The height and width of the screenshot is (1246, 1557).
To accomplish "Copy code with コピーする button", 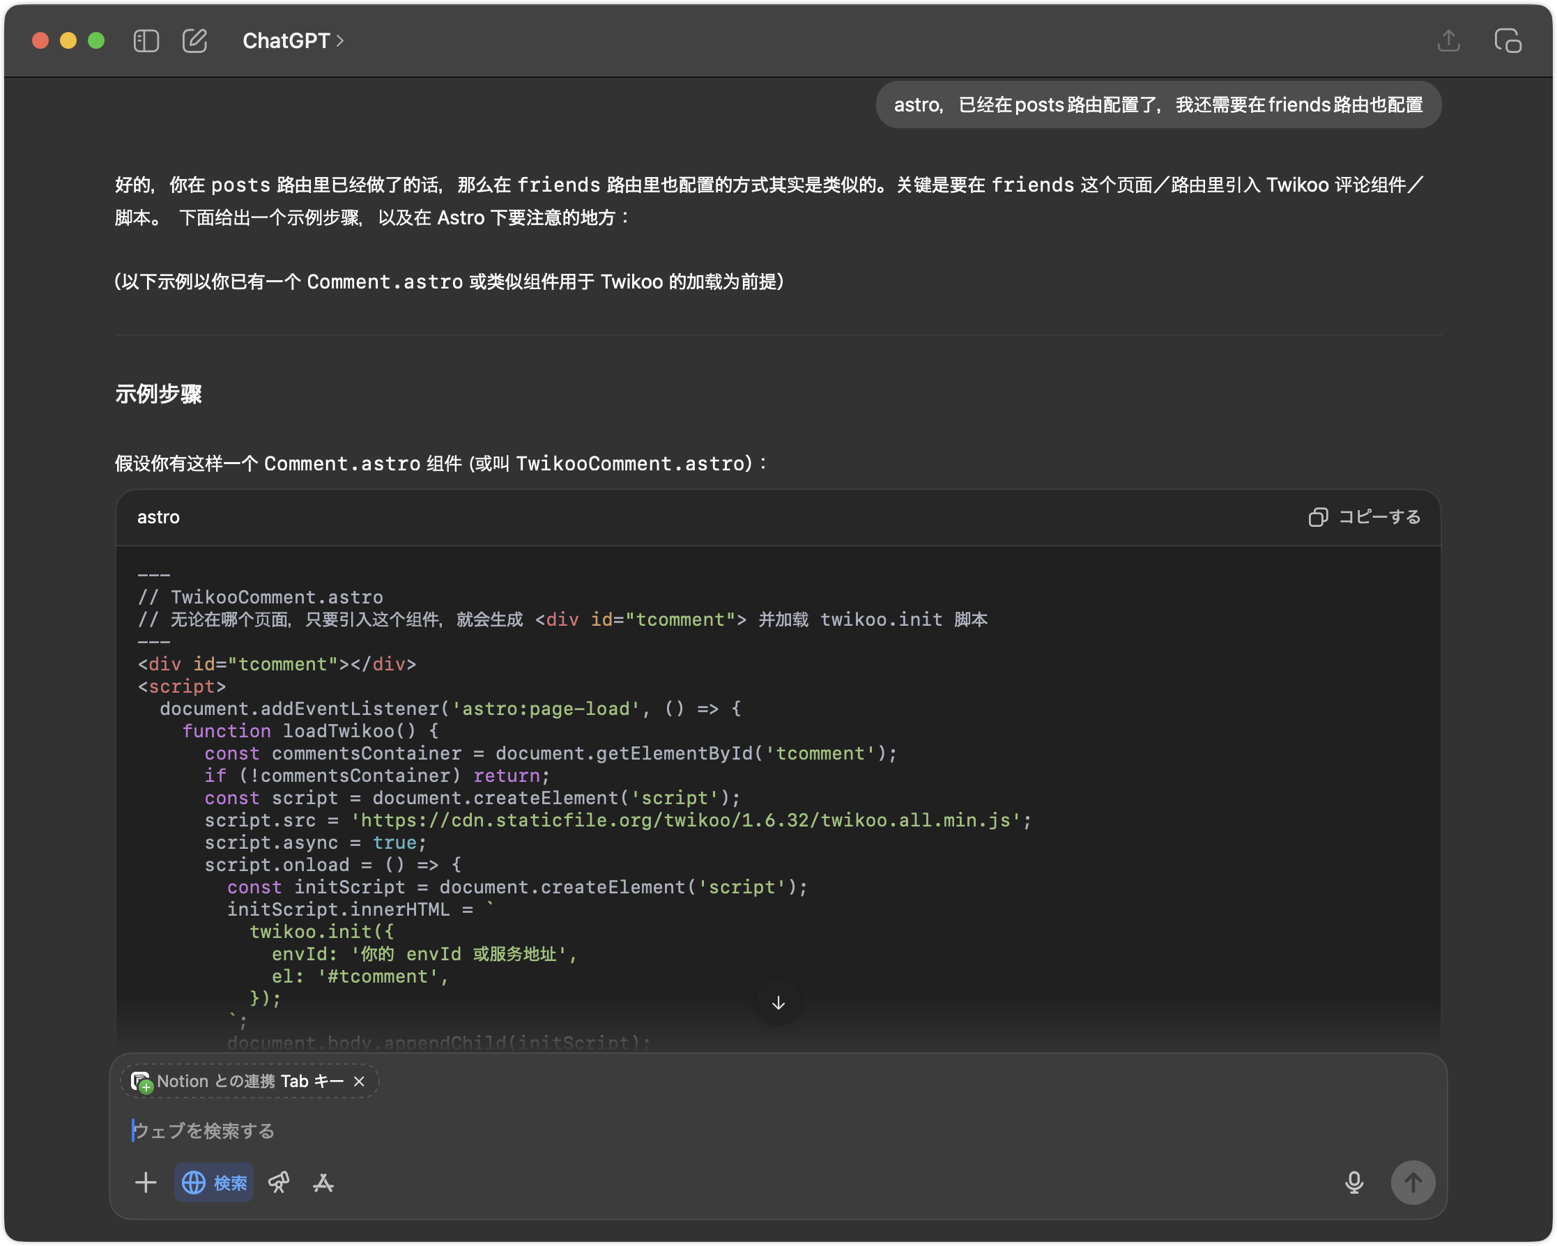I will 1364,517.
